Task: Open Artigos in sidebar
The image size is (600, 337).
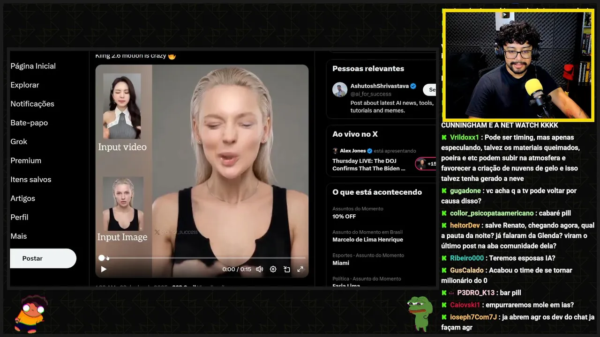Action: [x=22, y=198]
